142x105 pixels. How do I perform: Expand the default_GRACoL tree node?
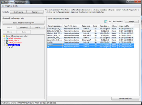(x=4, y=41)
